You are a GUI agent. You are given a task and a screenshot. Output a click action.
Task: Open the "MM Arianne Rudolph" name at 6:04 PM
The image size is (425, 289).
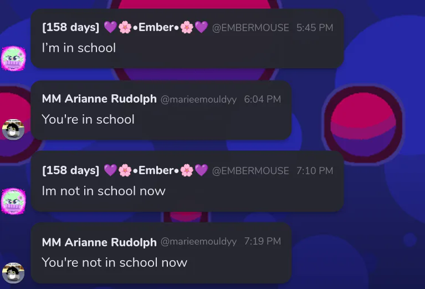click(99, 99)
